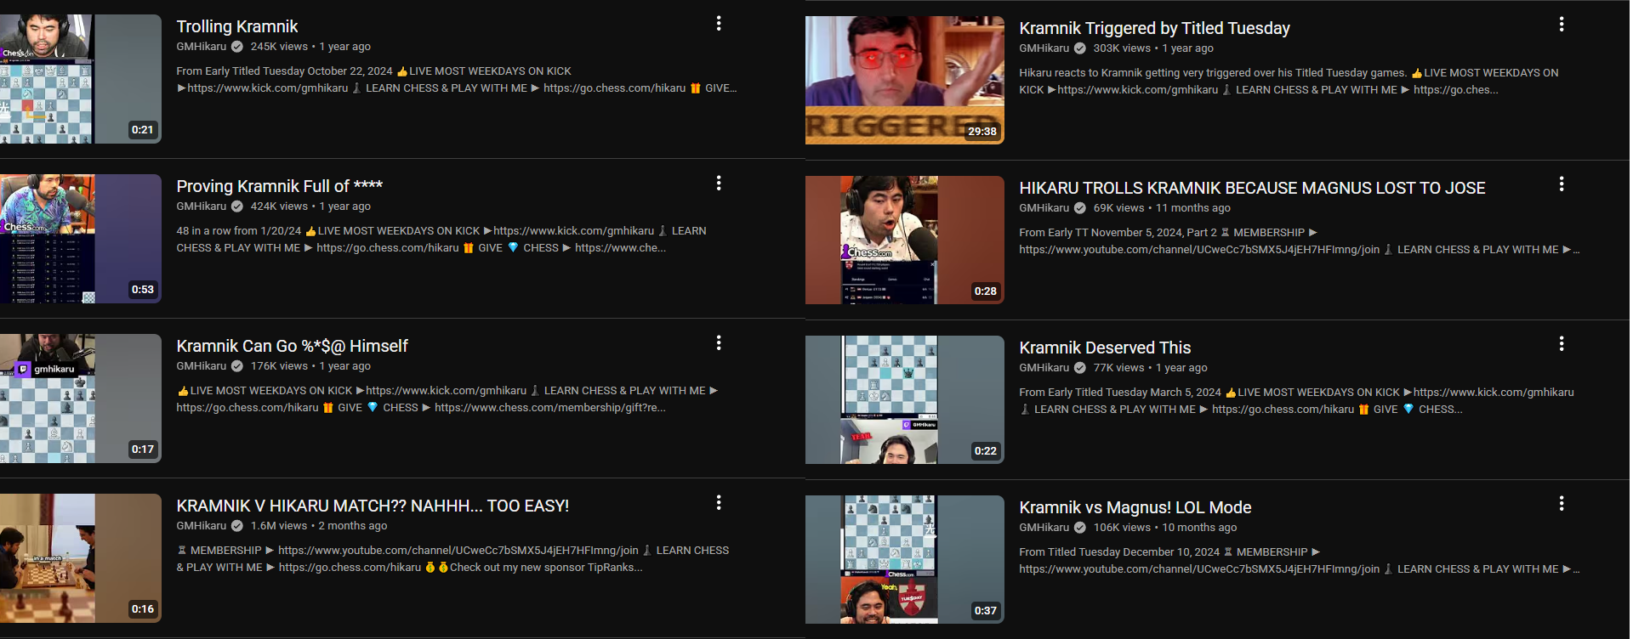Click description starting 'From Early Titled Tuesday October 22, 2024'
1633x639 pixels.
point(457,80)
